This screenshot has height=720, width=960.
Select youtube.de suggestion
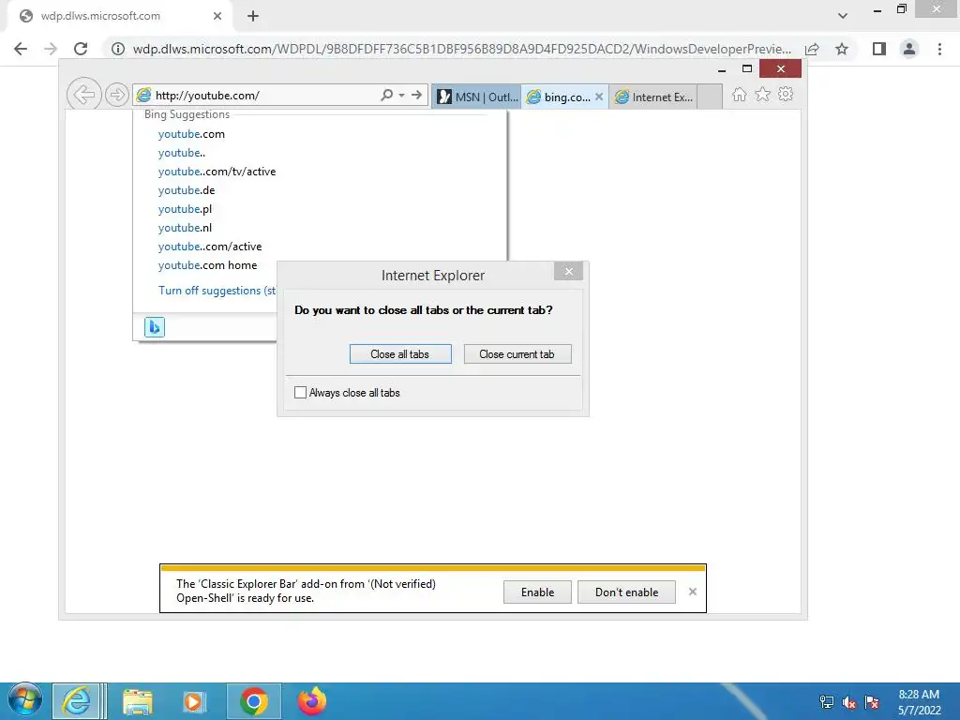coord(187,190)
